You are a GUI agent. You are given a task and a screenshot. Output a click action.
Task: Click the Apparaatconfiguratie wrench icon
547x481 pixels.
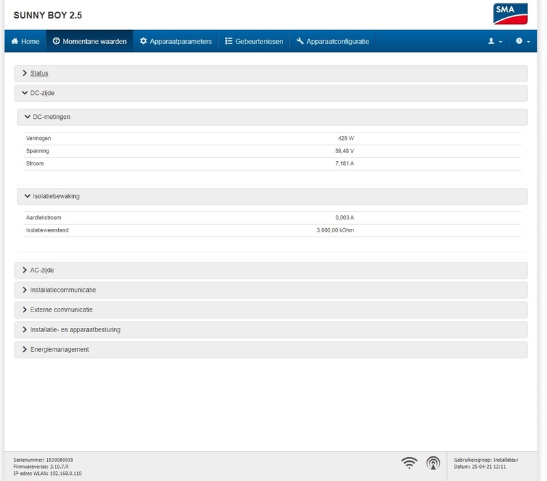point(299,41)
